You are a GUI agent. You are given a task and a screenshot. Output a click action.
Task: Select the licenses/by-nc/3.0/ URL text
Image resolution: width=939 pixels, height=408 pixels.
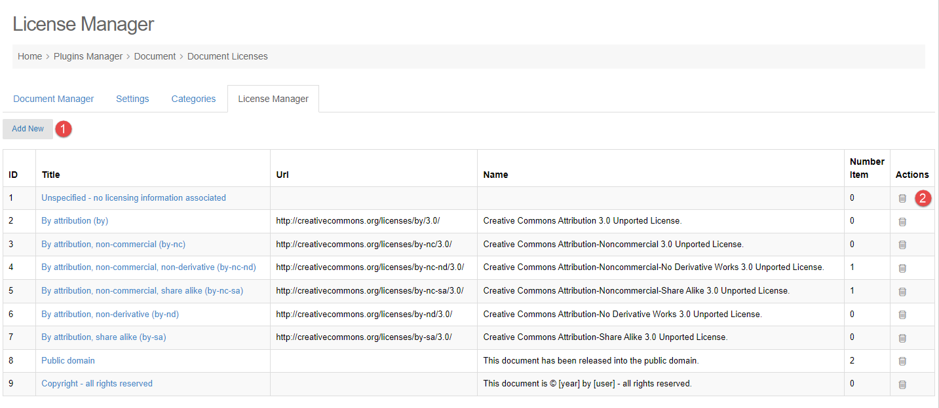click(x=364, y=244)
